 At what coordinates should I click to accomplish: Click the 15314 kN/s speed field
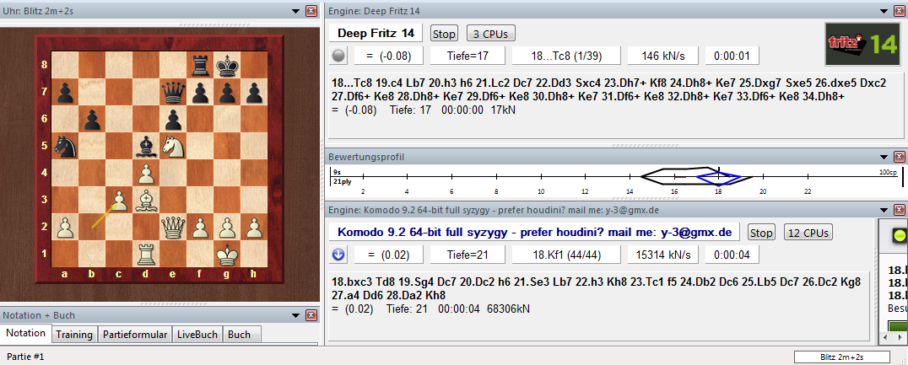(663, 254)
